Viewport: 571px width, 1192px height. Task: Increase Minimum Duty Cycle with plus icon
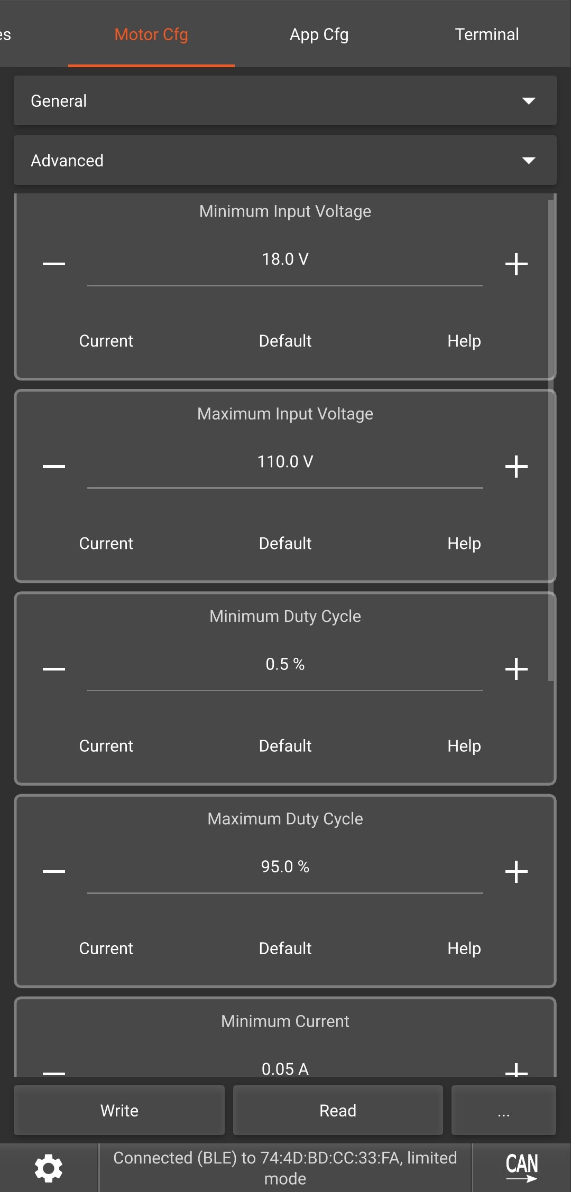[516, 668]
